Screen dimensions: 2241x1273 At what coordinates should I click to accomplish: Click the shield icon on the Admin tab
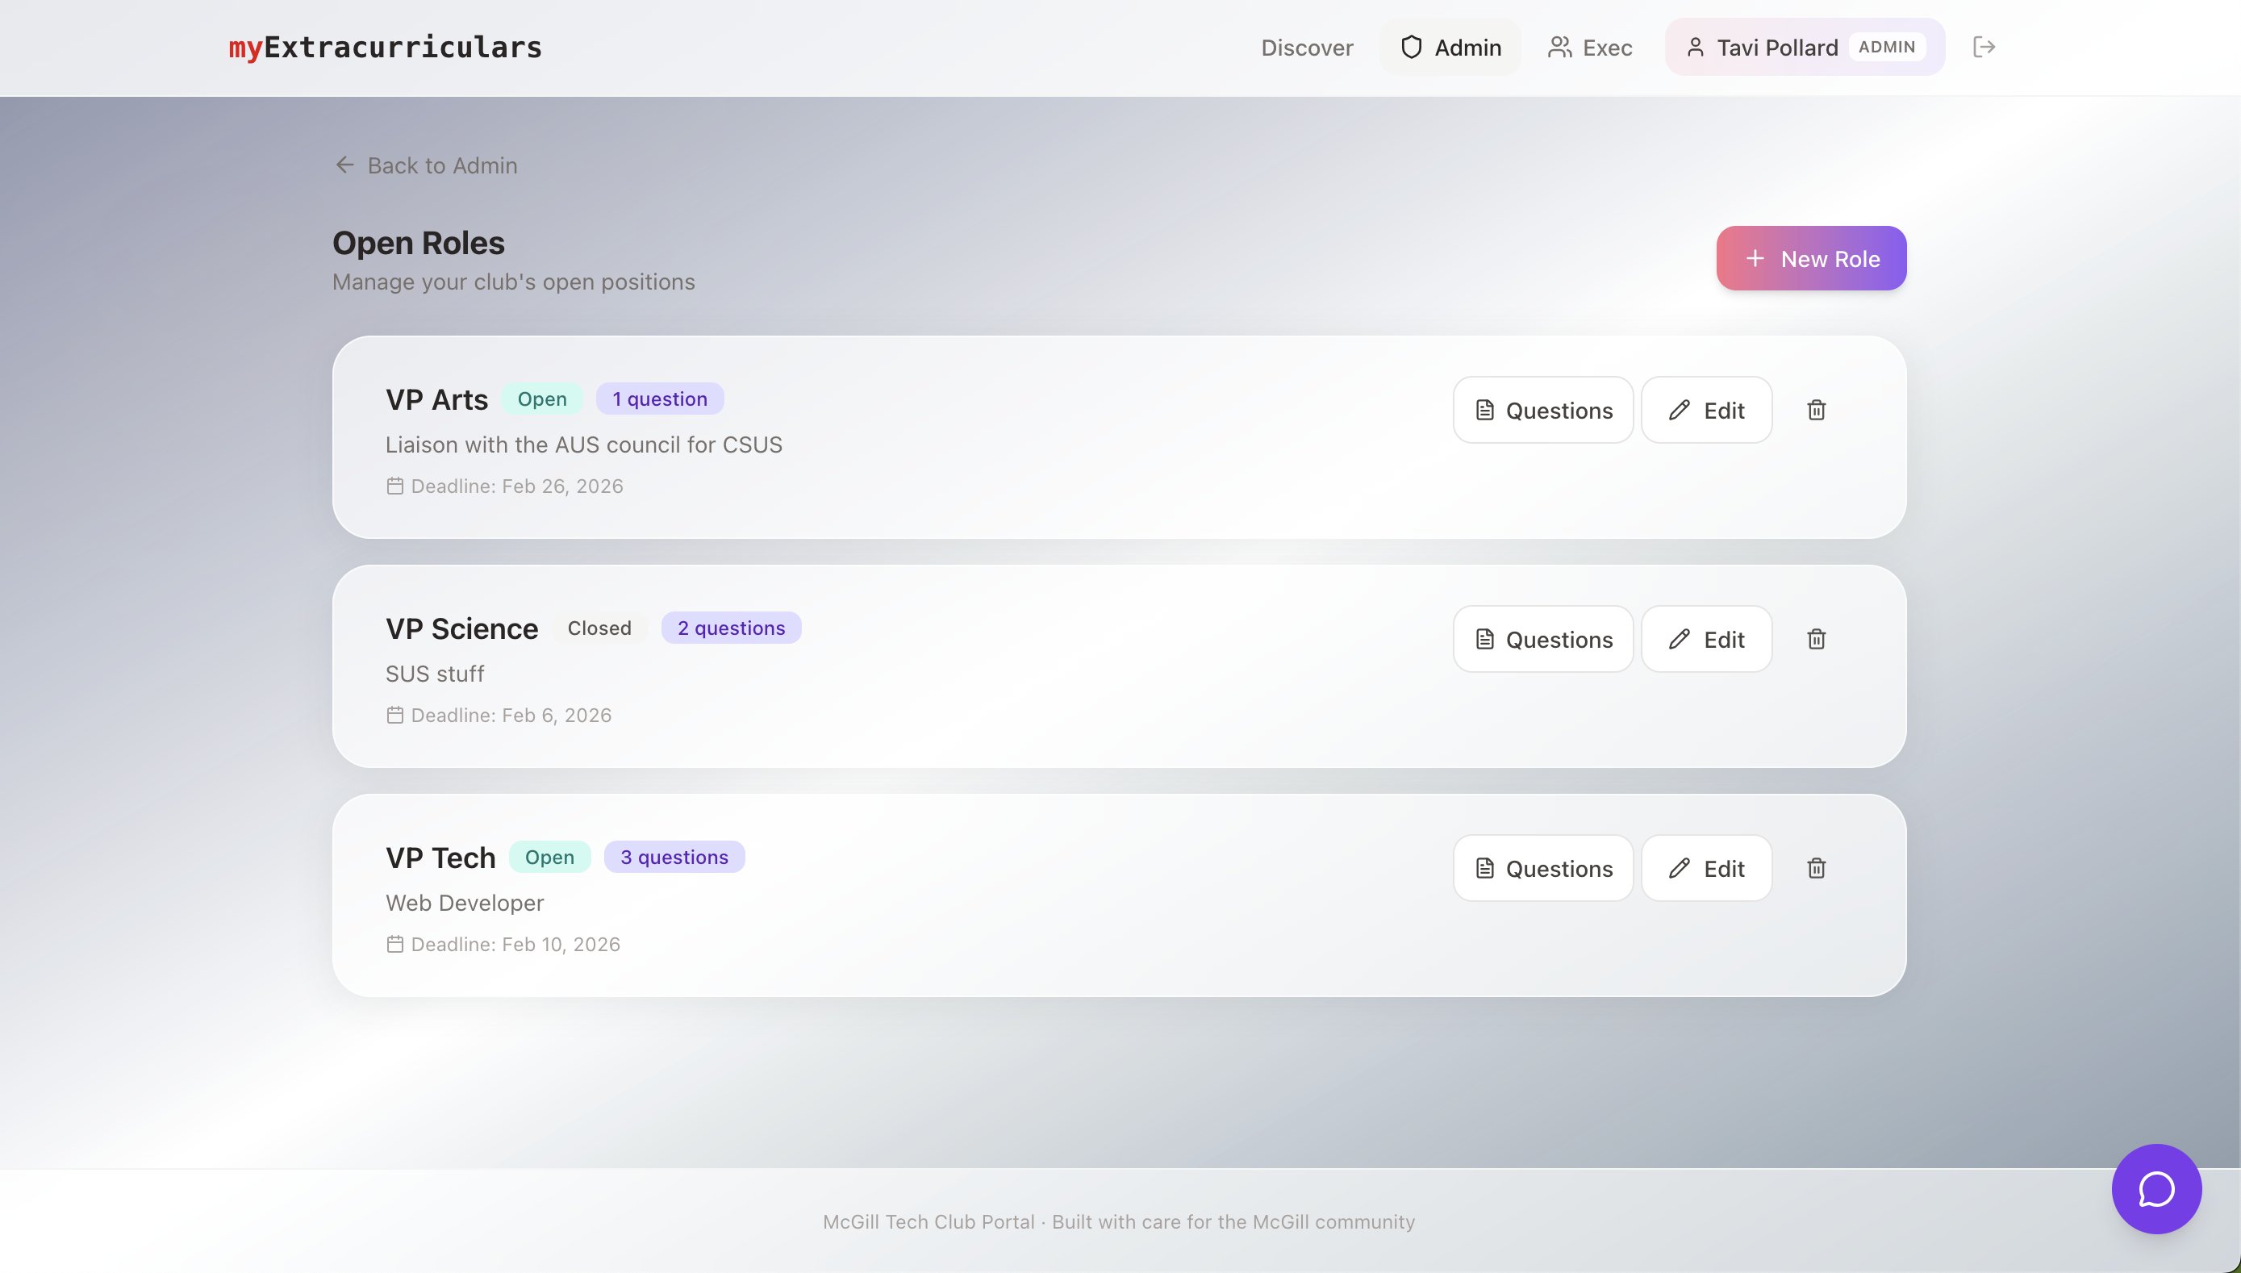click(1411, 48)
